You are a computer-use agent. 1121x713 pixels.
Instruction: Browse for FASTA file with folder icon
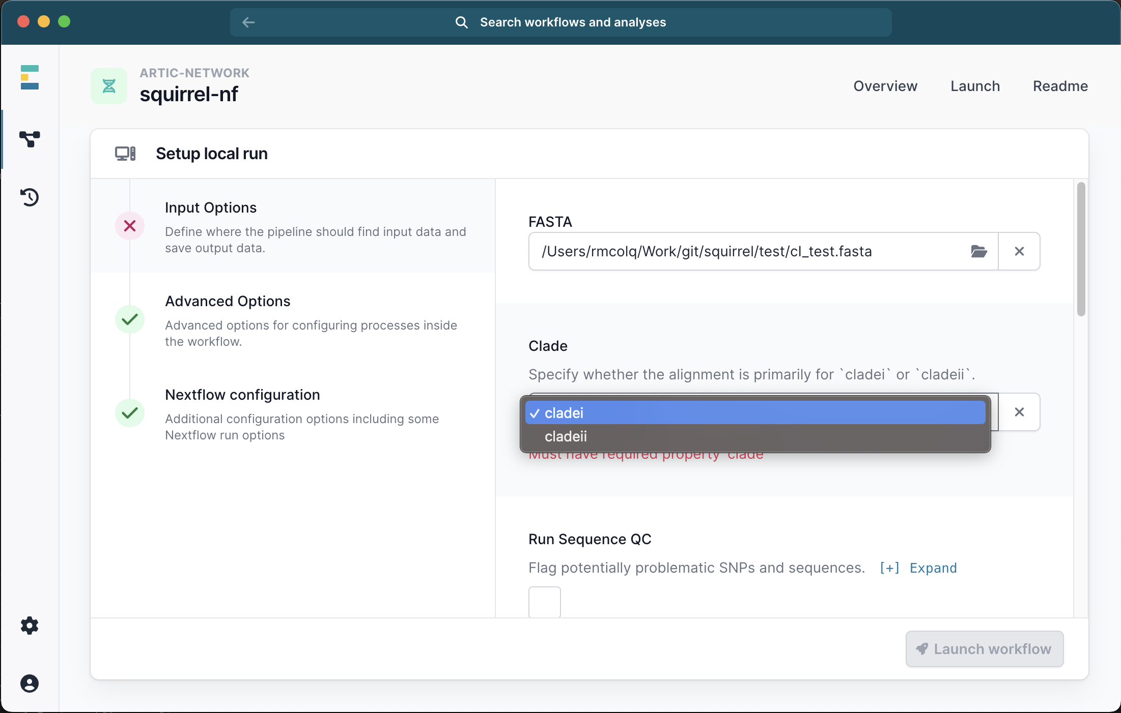(978, 251)
